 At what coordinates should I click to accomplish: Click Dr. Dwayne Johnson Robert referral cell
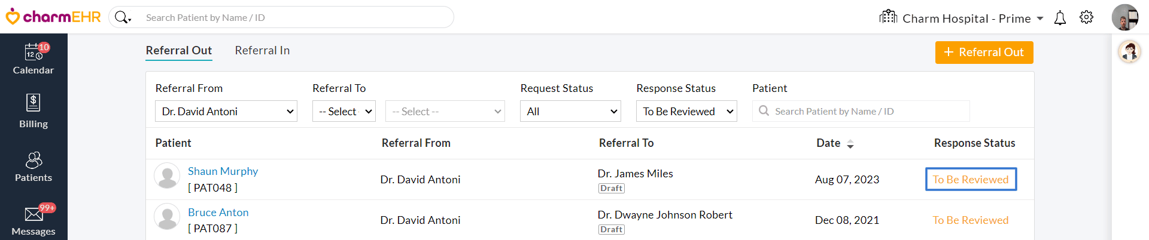[x=665, y=215]
